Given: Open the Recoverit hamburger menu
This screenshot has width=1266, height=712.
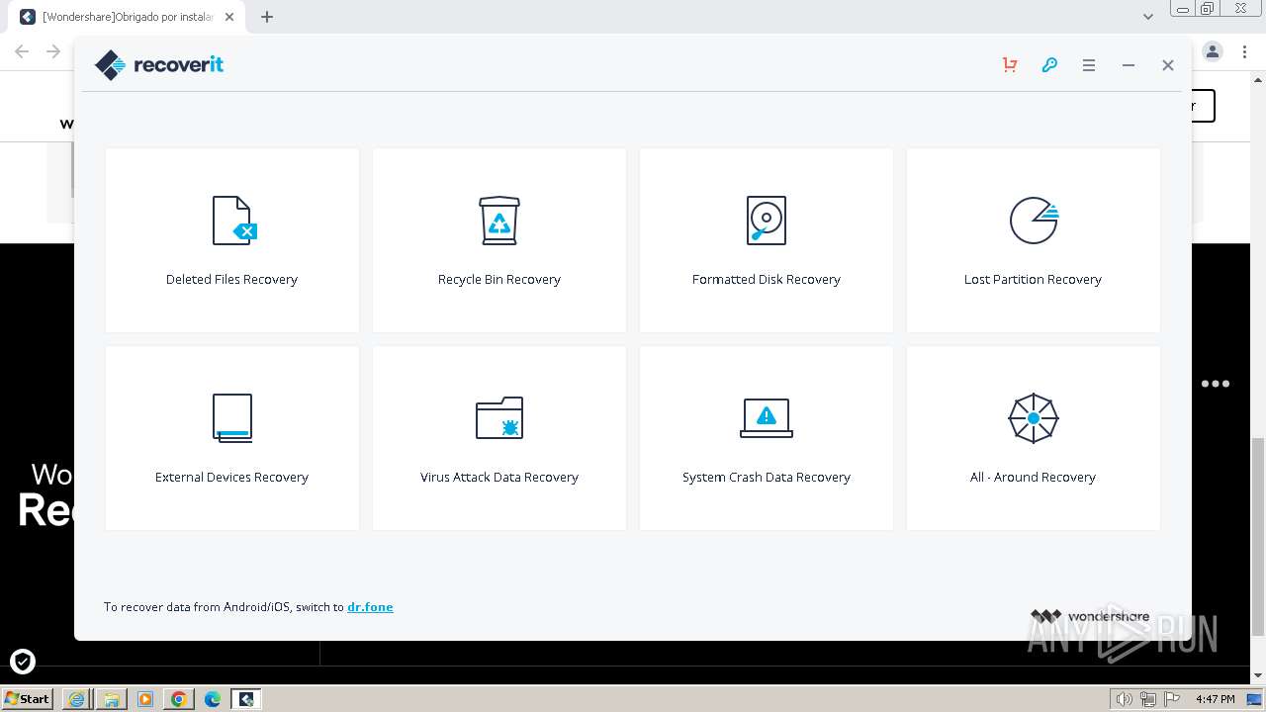Looking at the screenshot, I should click(1089, 65).
